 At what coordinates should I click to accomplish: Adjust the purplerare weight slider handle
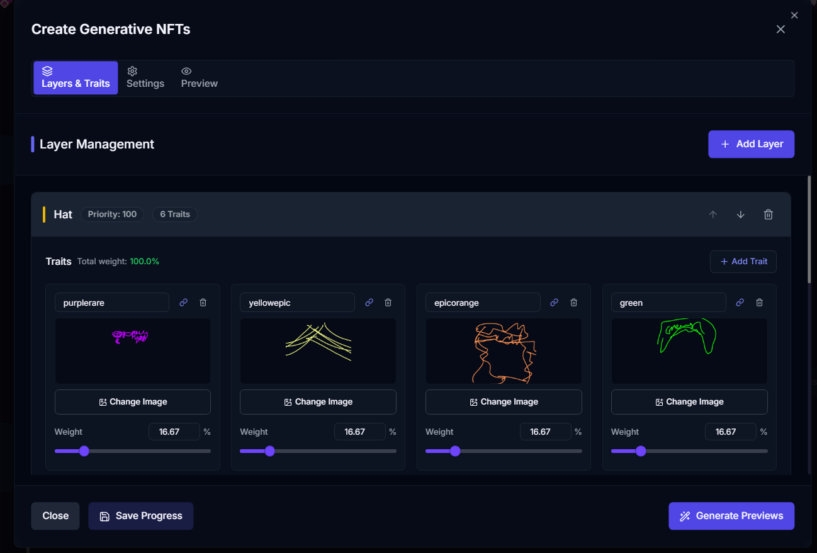(84, 451)
